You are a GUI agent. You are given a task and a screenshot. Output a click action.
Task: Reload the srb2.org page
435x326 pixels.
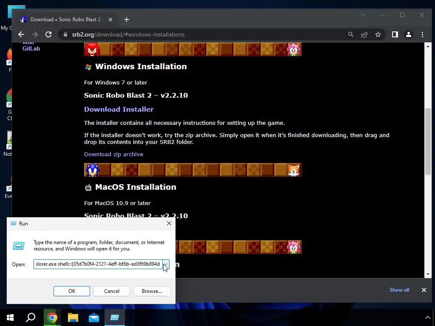coord(48,34)
